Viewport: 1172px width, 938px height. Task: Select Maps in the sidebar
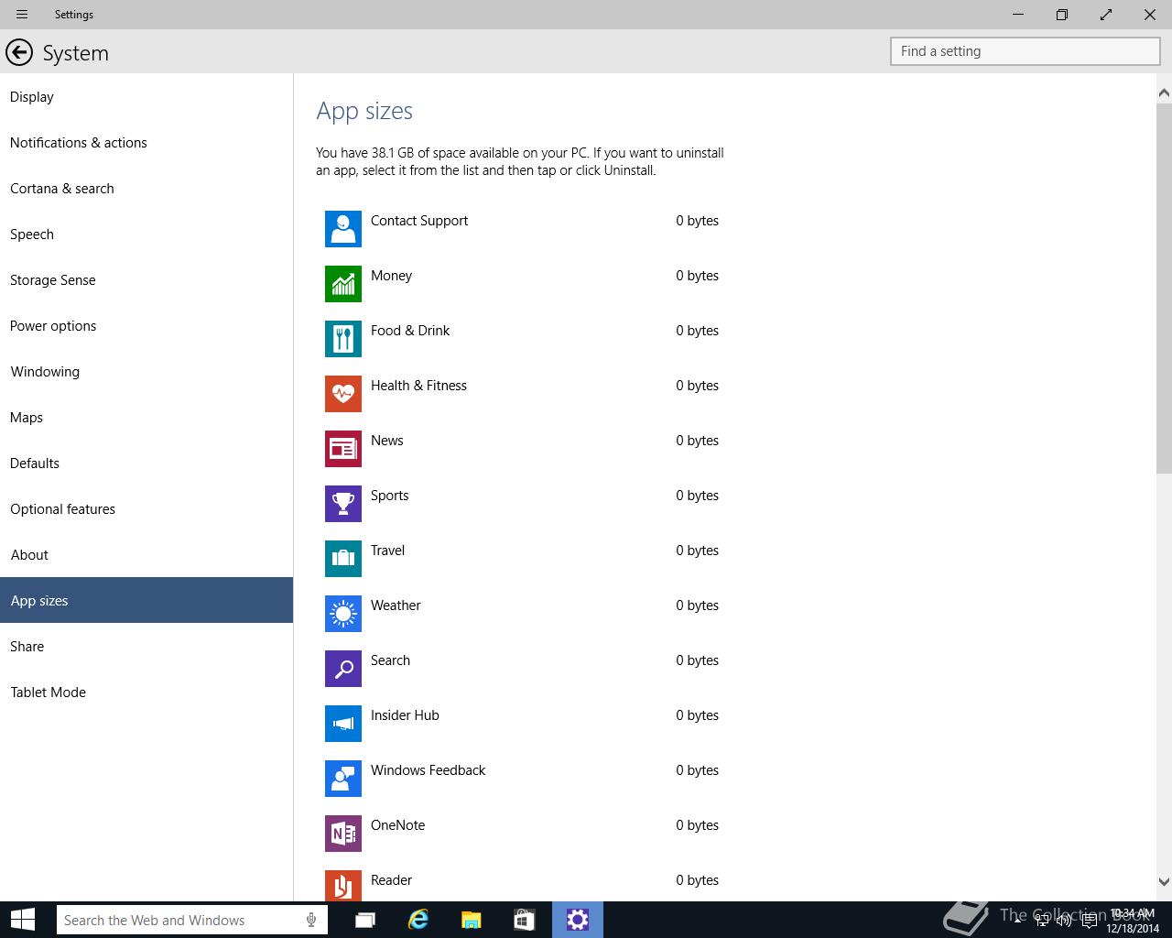point(146,418)
